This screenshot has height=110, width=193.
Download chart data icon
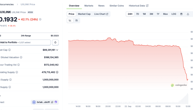pyautogui.click(x=188, y=14)
